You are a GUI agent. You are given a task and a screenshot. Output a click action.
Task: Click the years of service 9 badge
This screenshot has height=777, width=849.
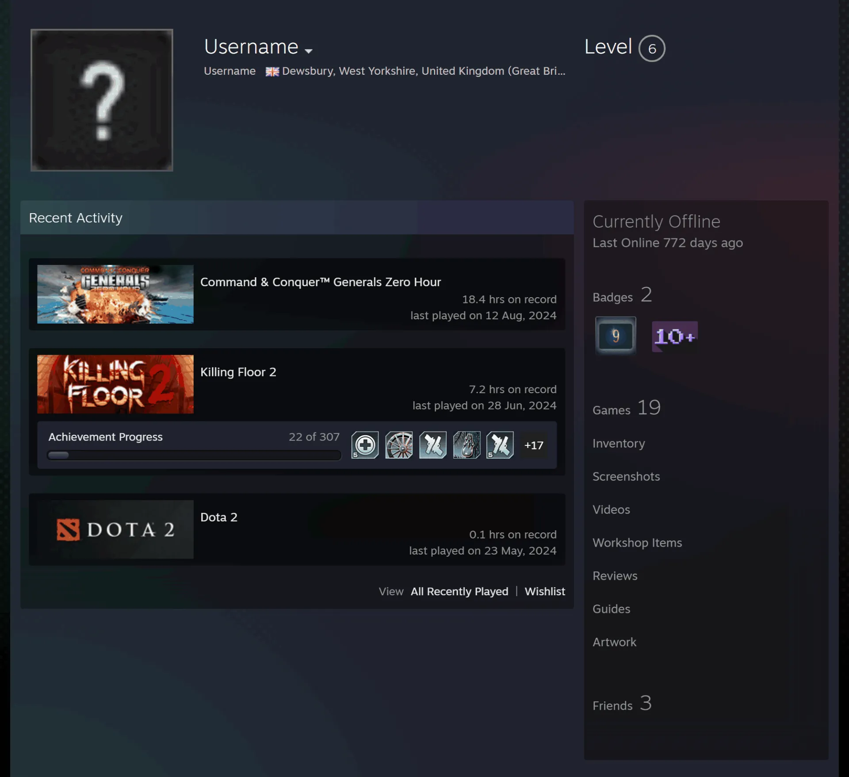tap(616, 336)
